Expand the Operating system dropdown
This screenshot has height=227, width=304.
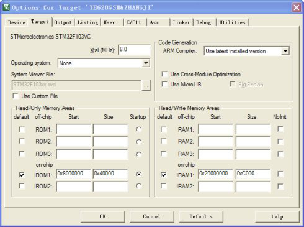[146, 63]
